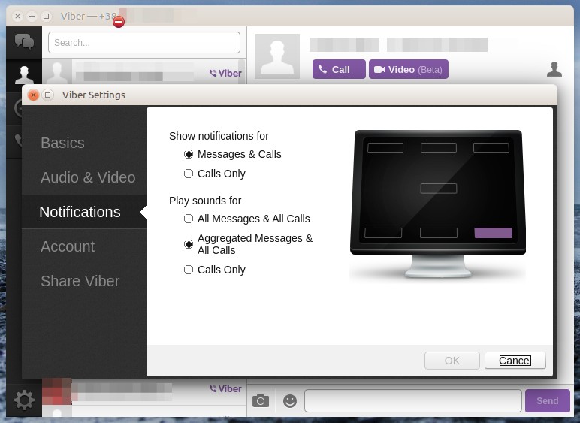Click the Send message button

[x=548, y=400]
